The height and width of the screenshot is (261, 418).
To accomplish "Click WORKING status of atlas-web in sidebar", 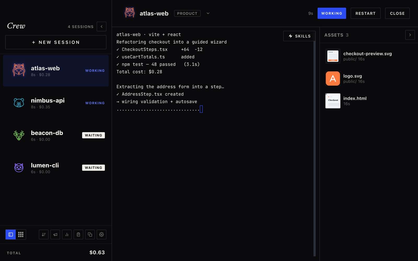I will pos(95,71).
